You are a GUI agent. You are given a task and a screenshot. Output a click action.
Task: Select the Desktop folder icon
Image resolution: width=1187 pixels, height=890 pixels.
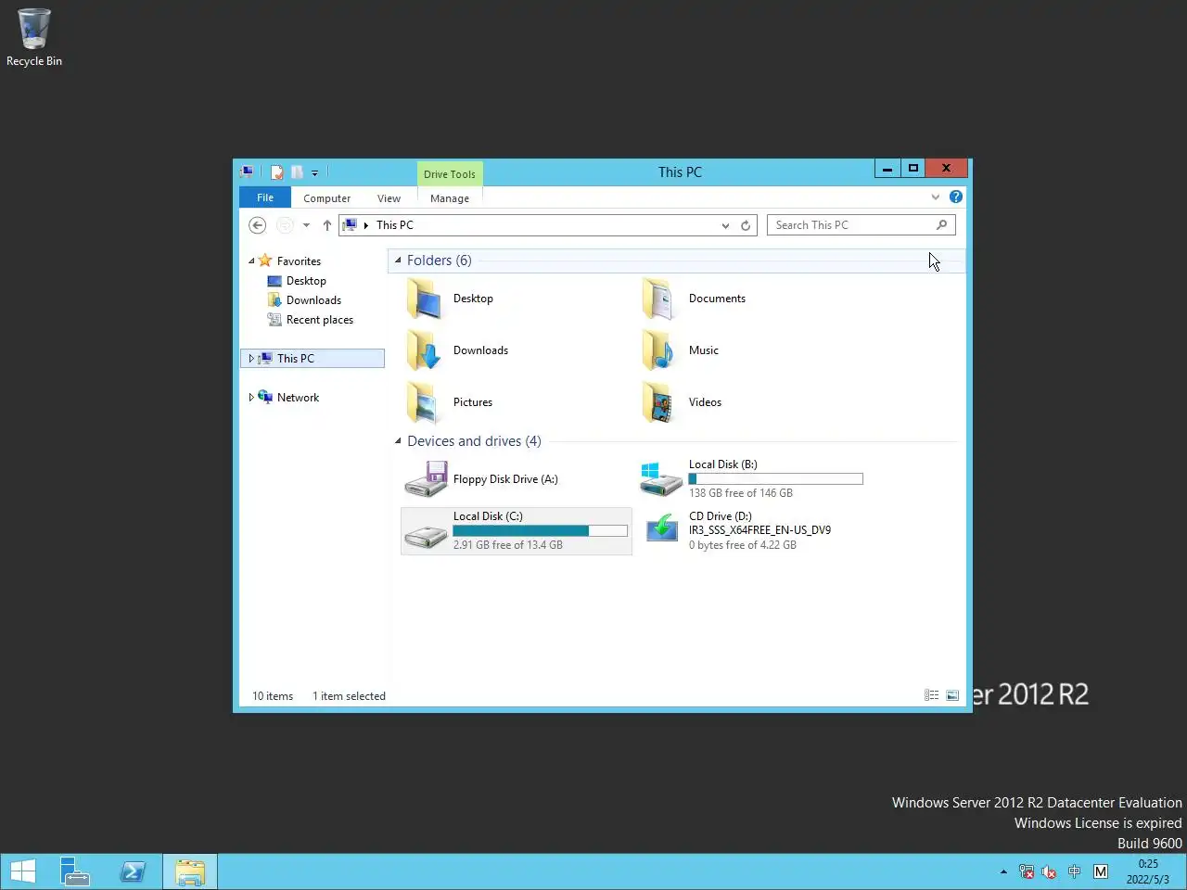425,299
